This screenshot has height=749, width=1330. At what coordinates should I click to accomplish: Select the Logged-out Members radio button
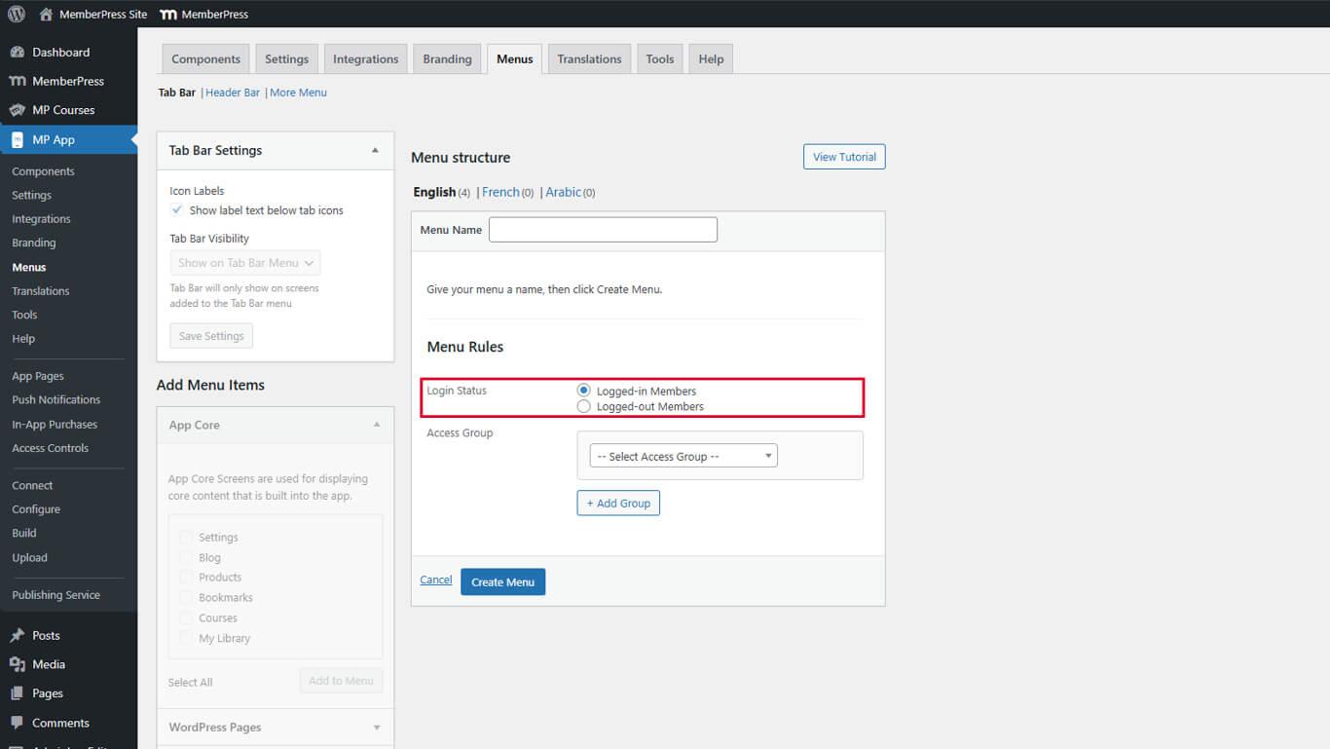pyautogui.click(x=582, y=406)
